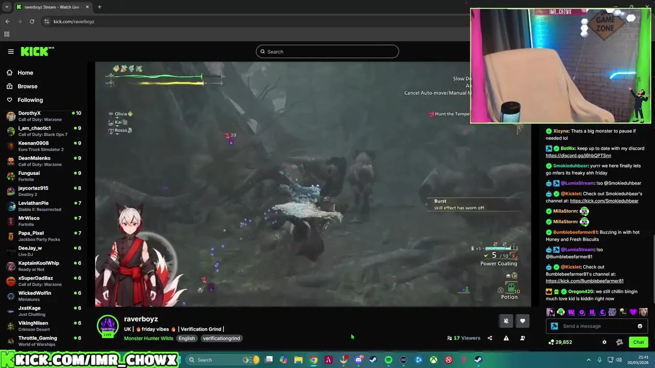Viewport: 655px width, 368px height.
Task: Click the English language tag
Action: click(x=187, y=338)
